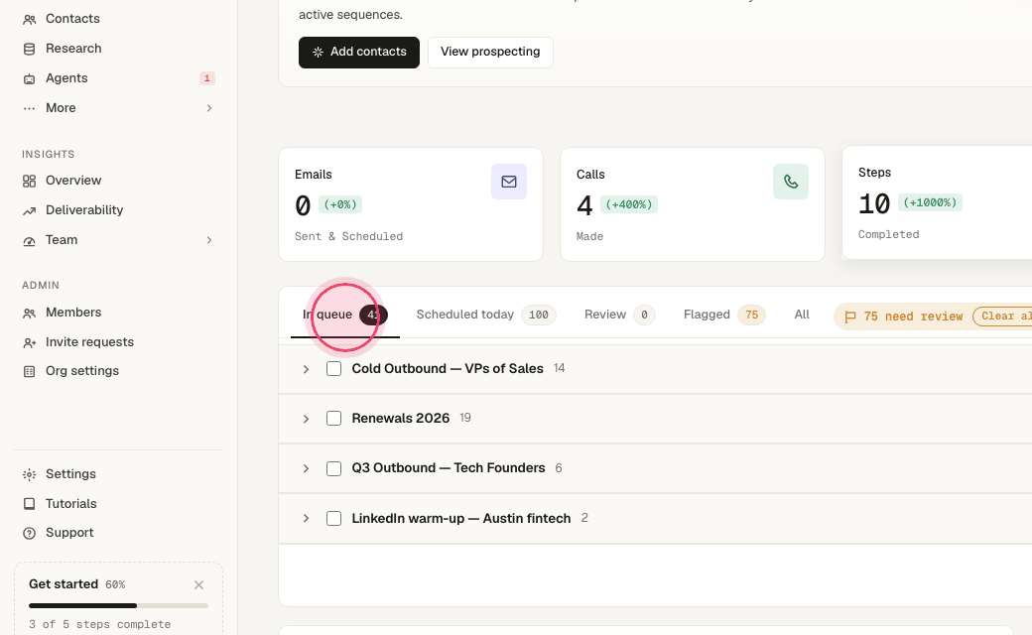Screen dimensions: 1032x635
Task: Click the 75 badge on Flagged tab
Action: point(751,316)
